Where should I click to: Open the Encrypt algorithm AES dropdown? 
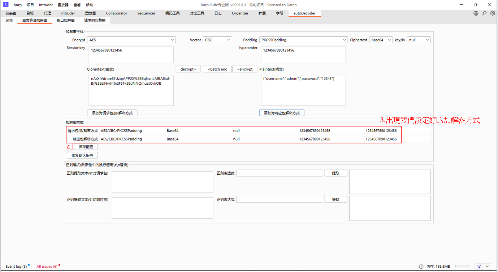tap(131, 40)
